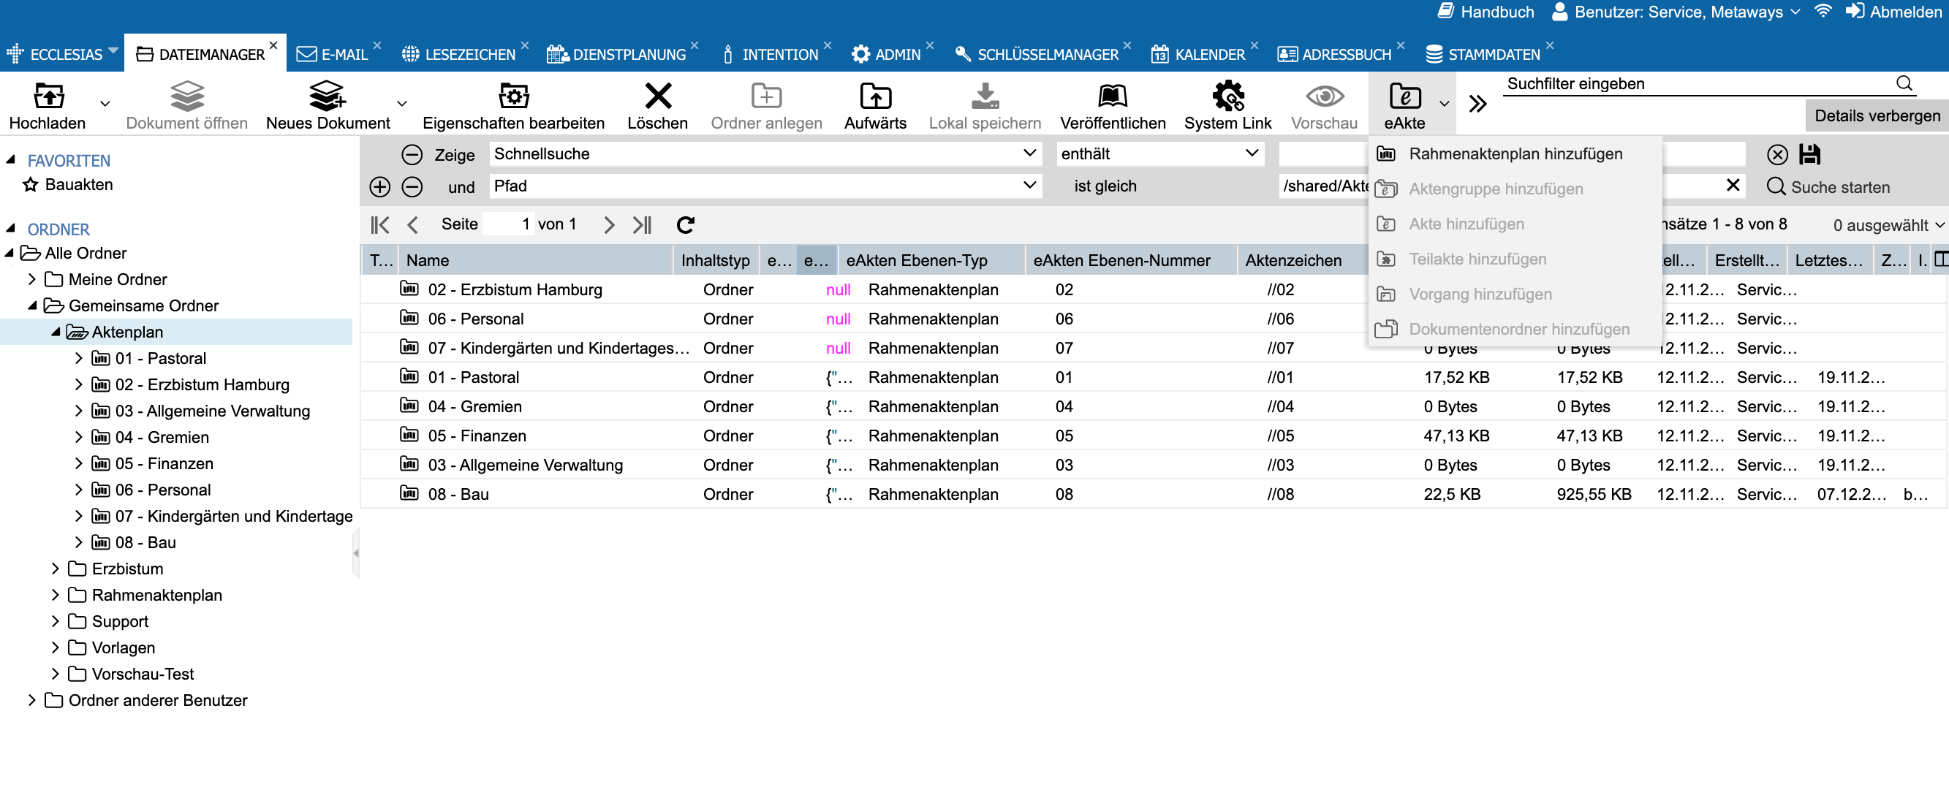Sort by eAkten Ebenen-Typ column header
1949x798 pixels.
pyautogui.click(x=931, y=260)
